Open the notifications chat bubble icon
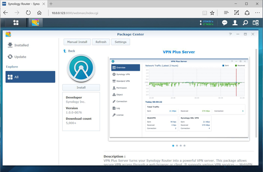This screenshot has height=172, width=263. [x=225, y=23]
